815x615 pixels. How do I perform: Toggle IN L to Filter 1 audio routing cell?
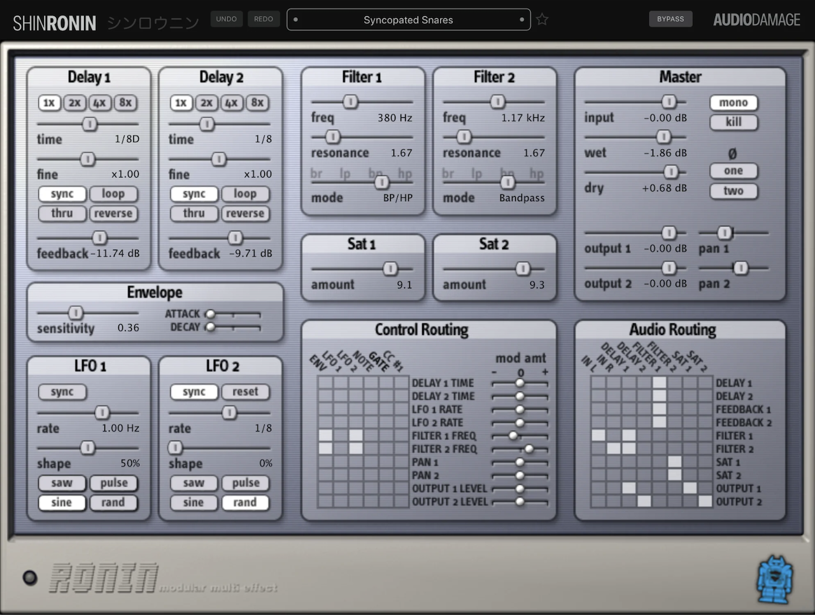(599, 435)
